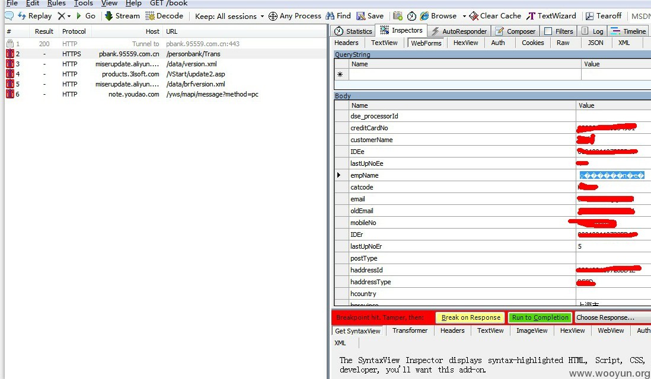Click the Comment speech bubble icon
Viewport: 651px width, 379px height.
click(x=9, y=16)
